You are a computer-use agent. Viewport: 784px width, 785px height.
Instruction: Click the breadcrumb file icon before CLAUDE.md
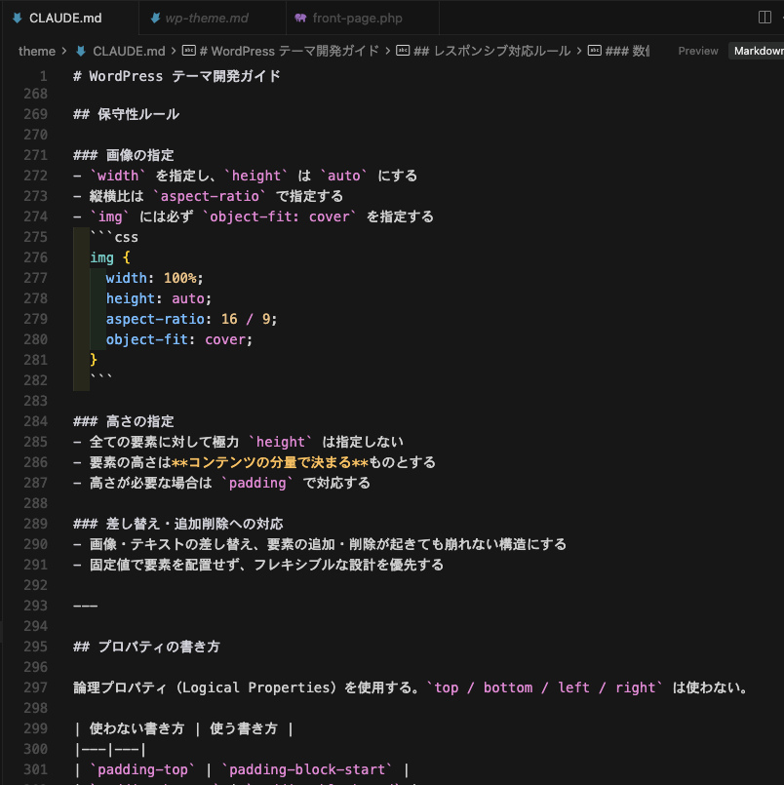pos(81,51)
